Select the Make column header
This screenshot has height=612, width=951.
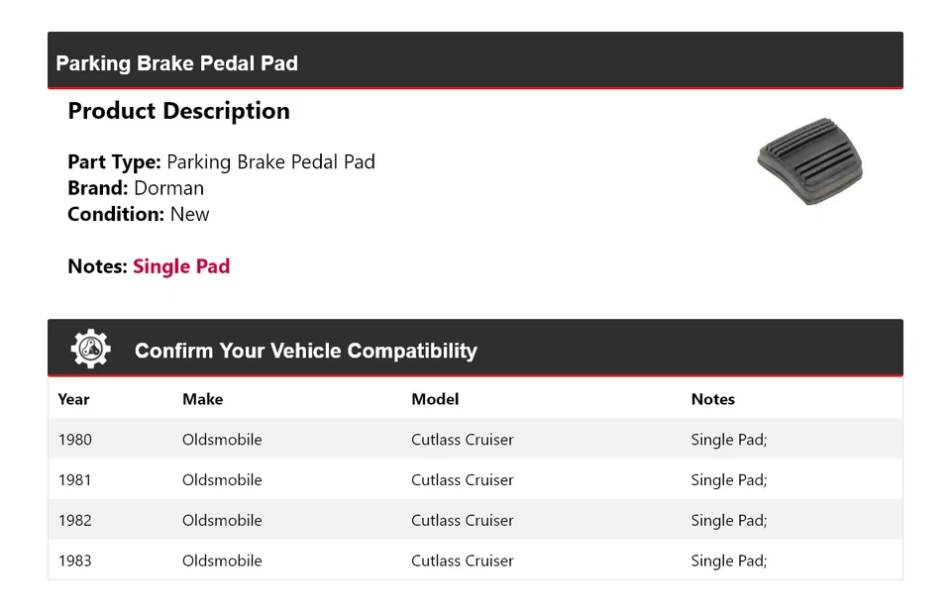click(x=202, y=399)
